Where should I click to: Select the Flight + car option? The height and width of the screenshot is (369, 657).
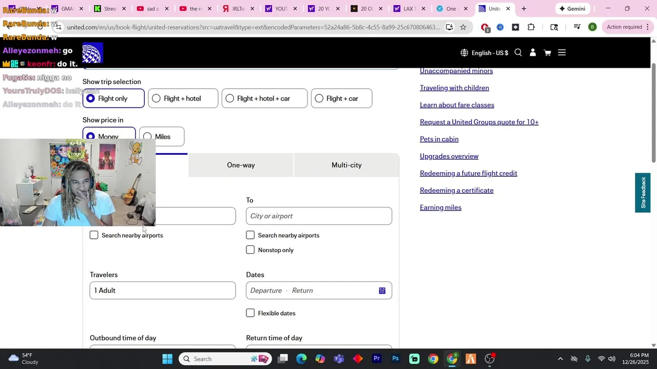pyautogui.click(x=341, y=98)
